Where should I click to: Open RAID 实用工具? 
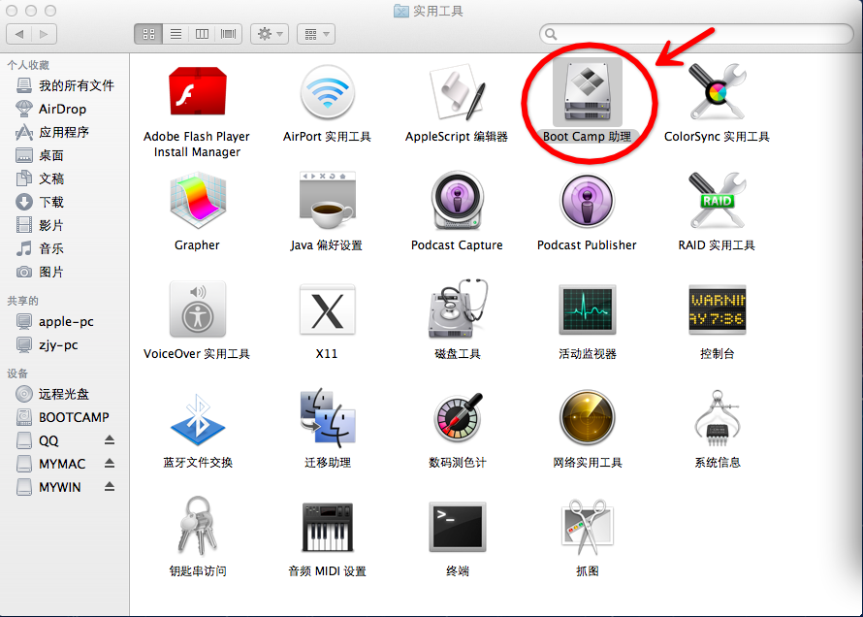[x=718, y=201]
